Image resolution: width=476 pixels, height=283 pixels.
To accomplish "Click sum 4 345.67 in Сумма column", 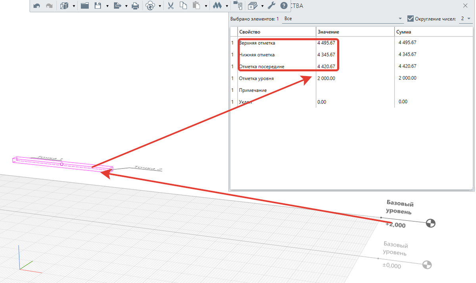I will pos(407,54).
